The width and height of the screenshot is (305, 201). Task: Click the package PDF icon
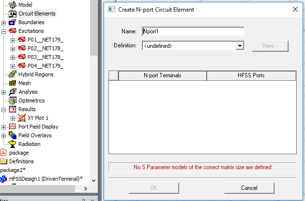pyautogui.click(x=4, y=153)
